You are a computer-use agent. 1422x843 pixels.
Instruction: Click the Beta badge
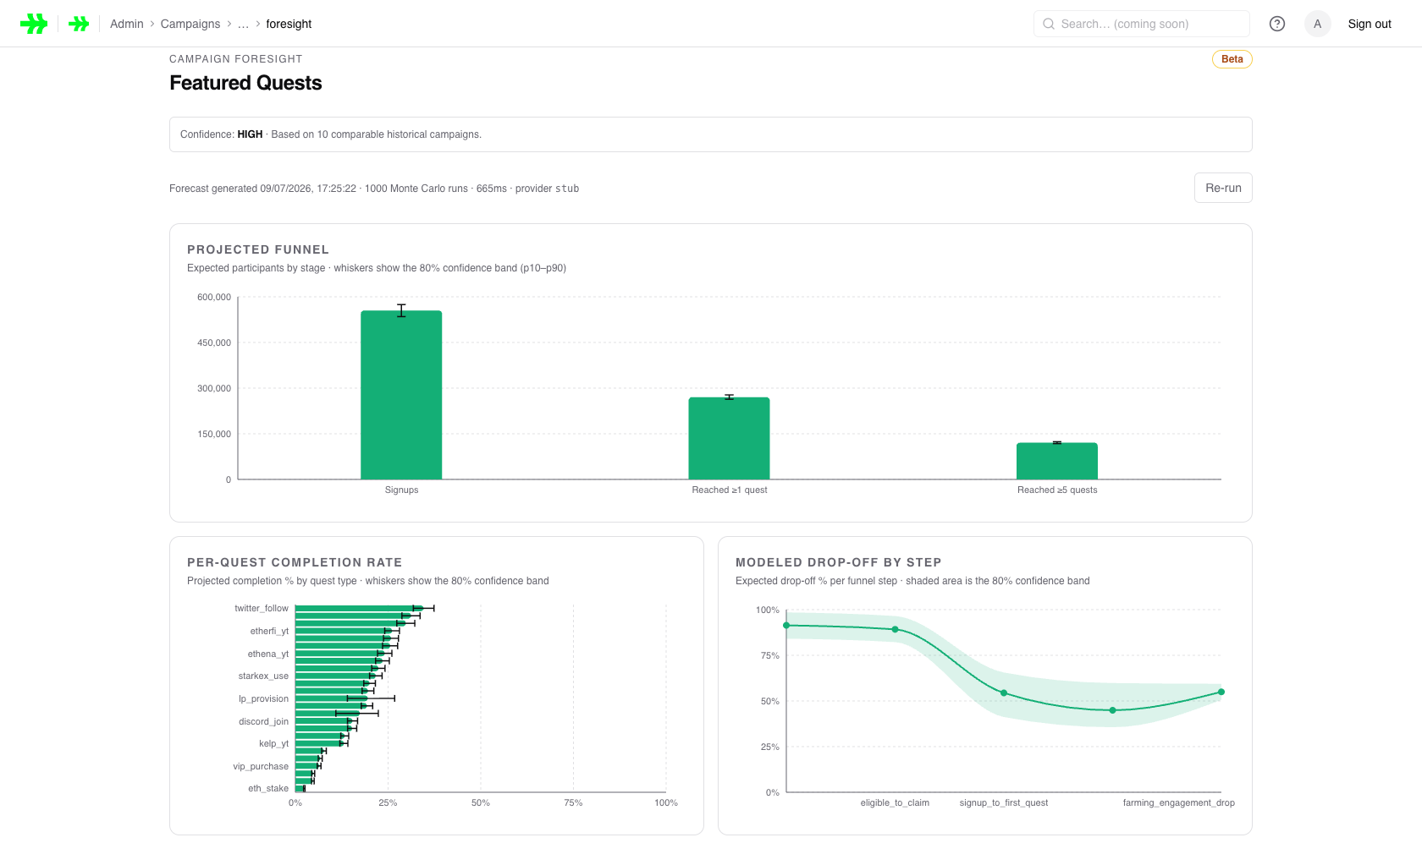(1232, 59)
